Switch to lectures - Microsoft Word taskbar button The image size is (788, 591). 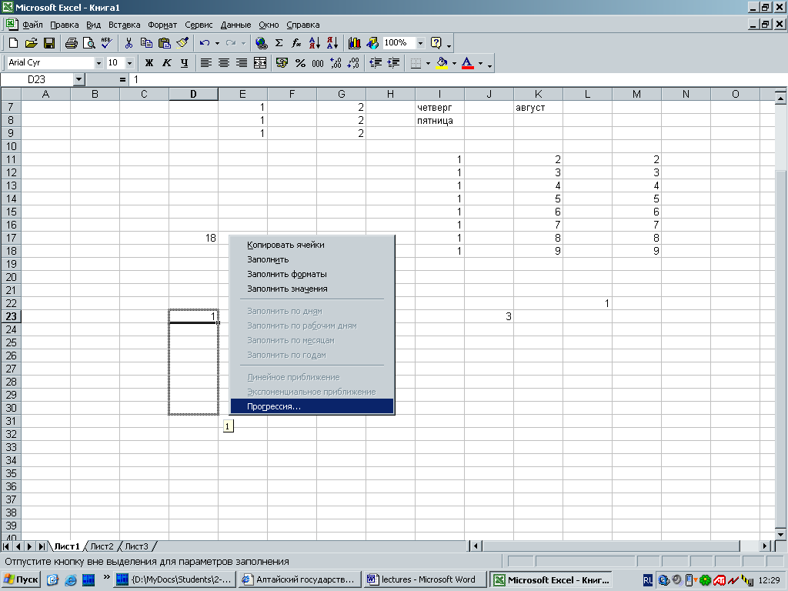426,579
